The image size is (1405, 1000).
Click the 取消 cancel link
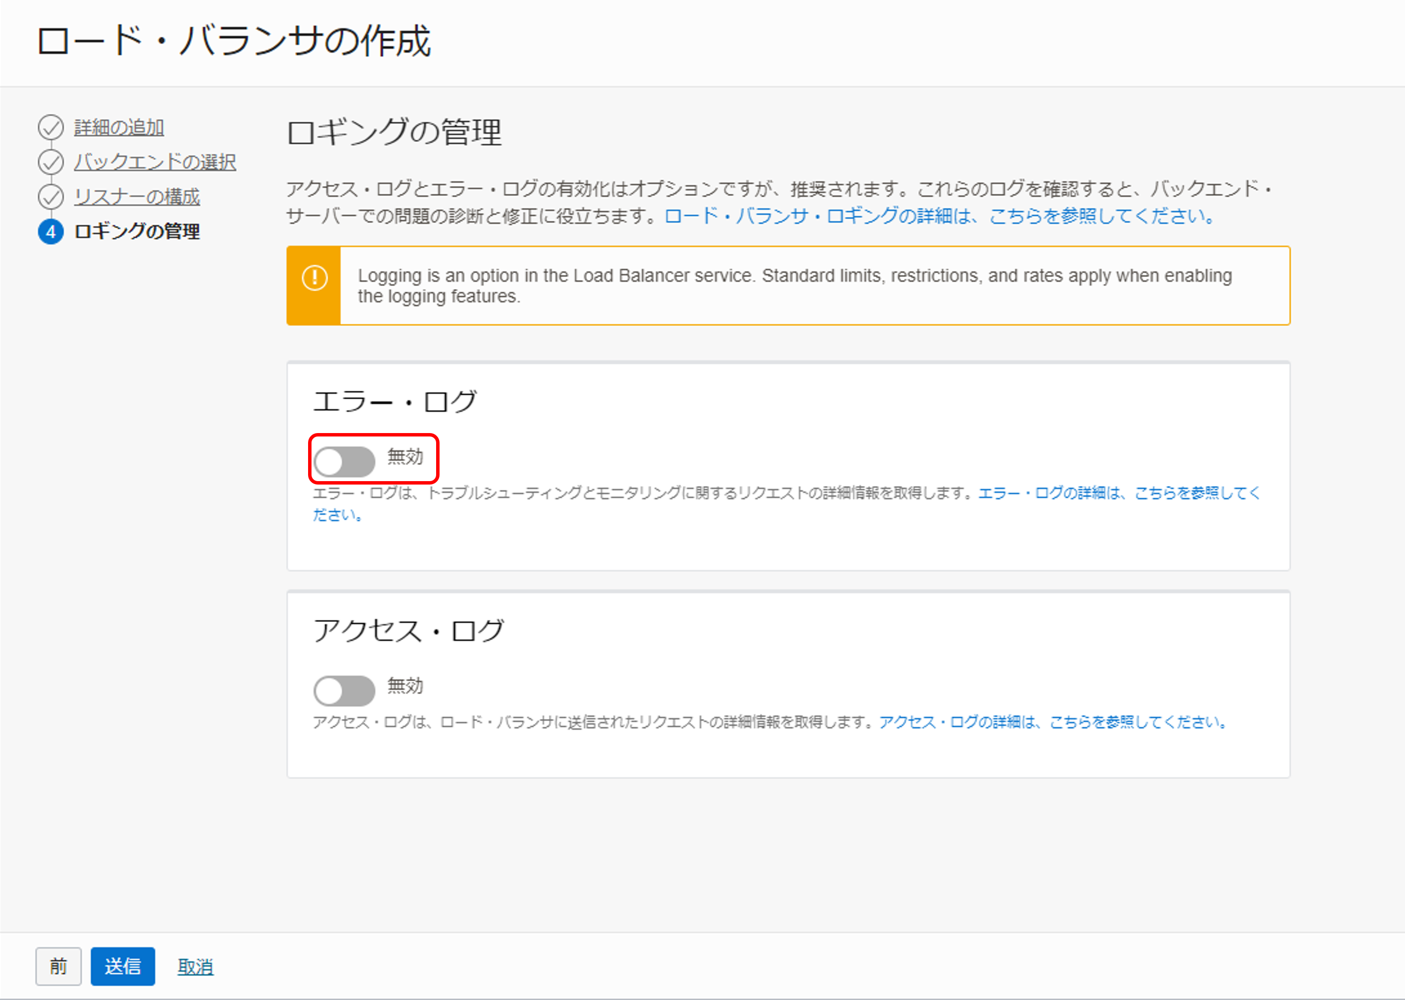[x=195, y=966]
